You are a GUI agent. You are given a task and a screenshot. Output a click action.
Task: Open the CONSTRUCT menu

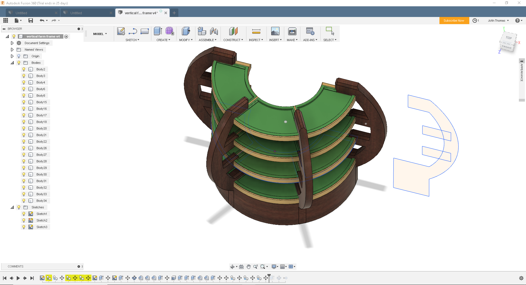[x=233, y=40]
